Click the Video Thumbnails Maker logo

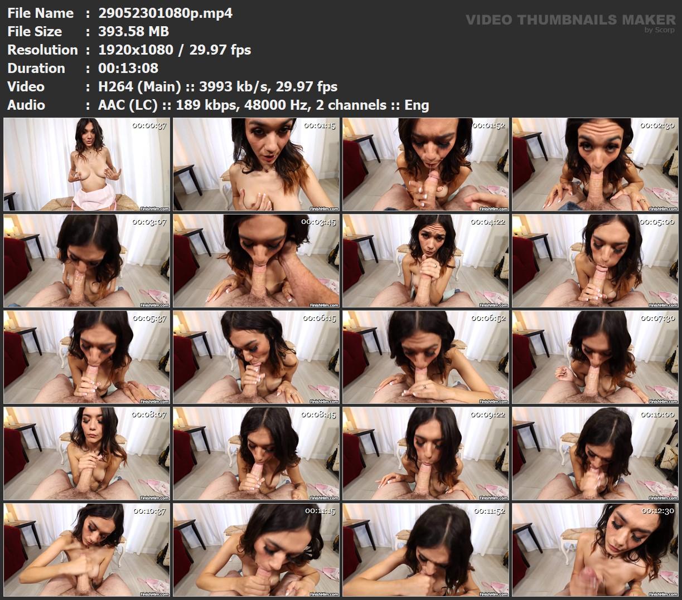pyautogui.click(x=570, y=20)
